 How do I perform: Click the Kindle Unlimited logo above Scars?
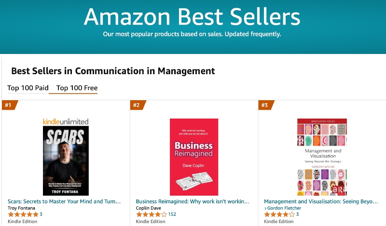pos(66,121)
